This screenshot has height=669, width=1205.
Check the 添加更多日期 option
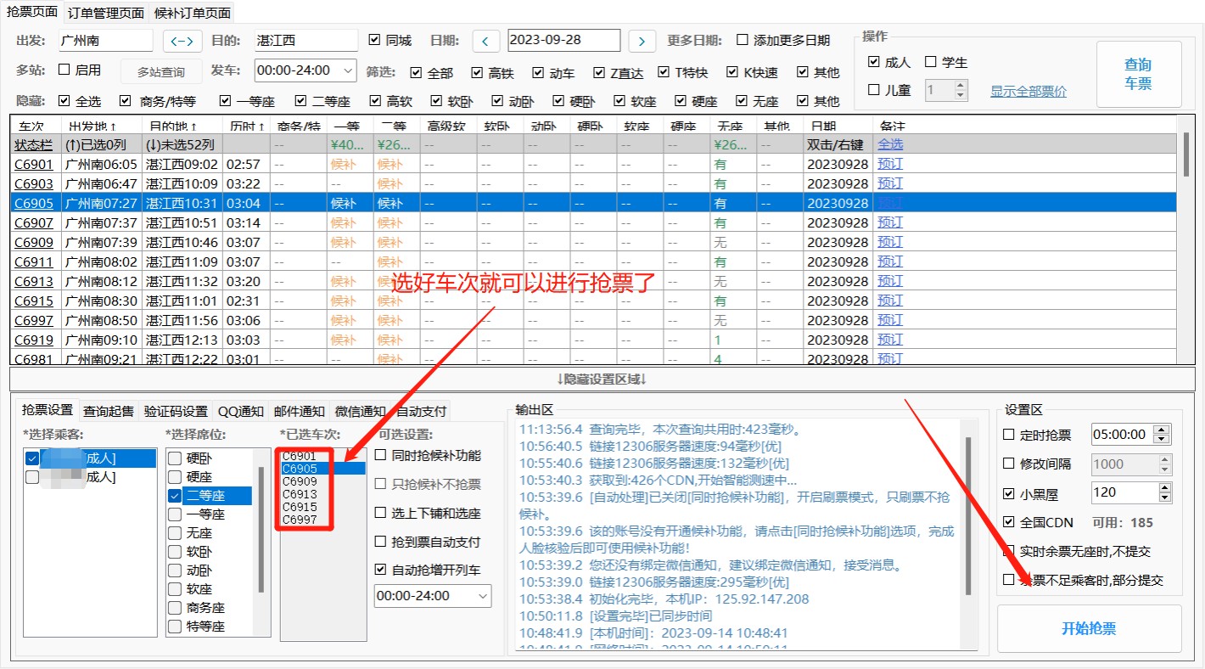point(743,39)
